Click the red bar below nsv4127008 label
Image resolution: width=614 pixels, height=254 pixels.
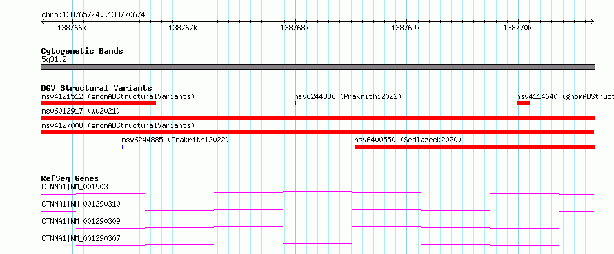click(x=317, y=132)
